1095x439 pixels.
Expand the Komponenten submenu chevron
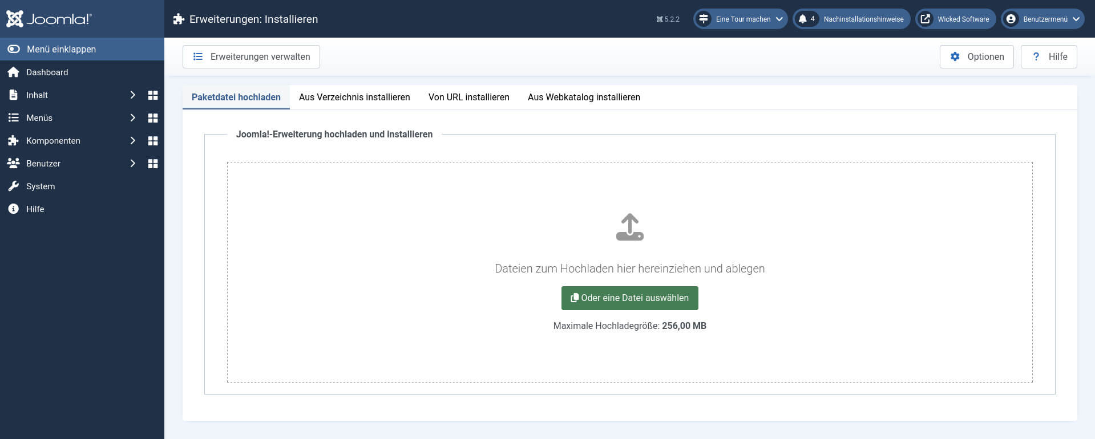(x=132, y=141)
